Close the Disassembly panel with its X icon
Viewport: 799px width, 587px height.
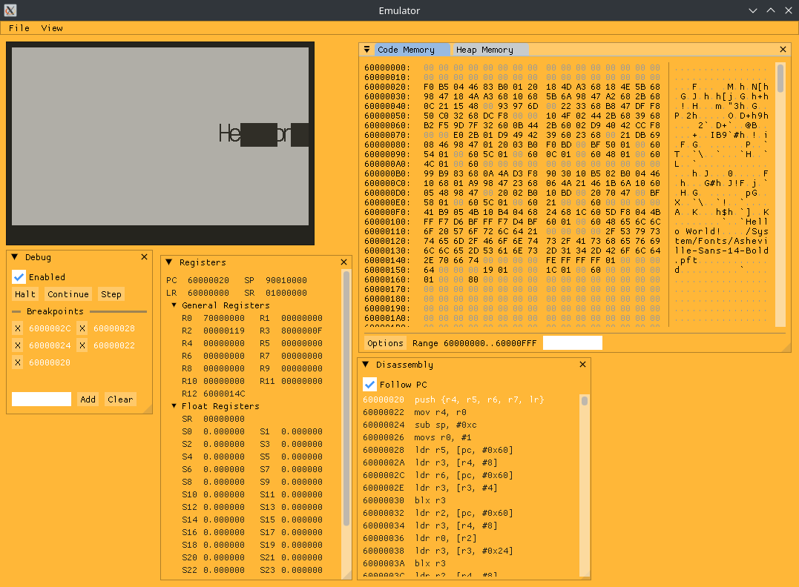coord(582,364)
